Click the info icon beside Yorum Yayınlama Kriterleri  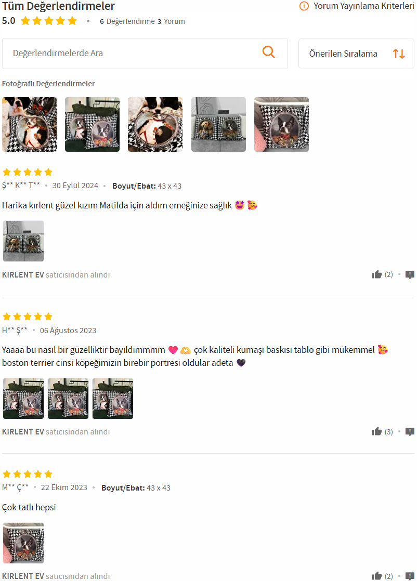point(304,6)
